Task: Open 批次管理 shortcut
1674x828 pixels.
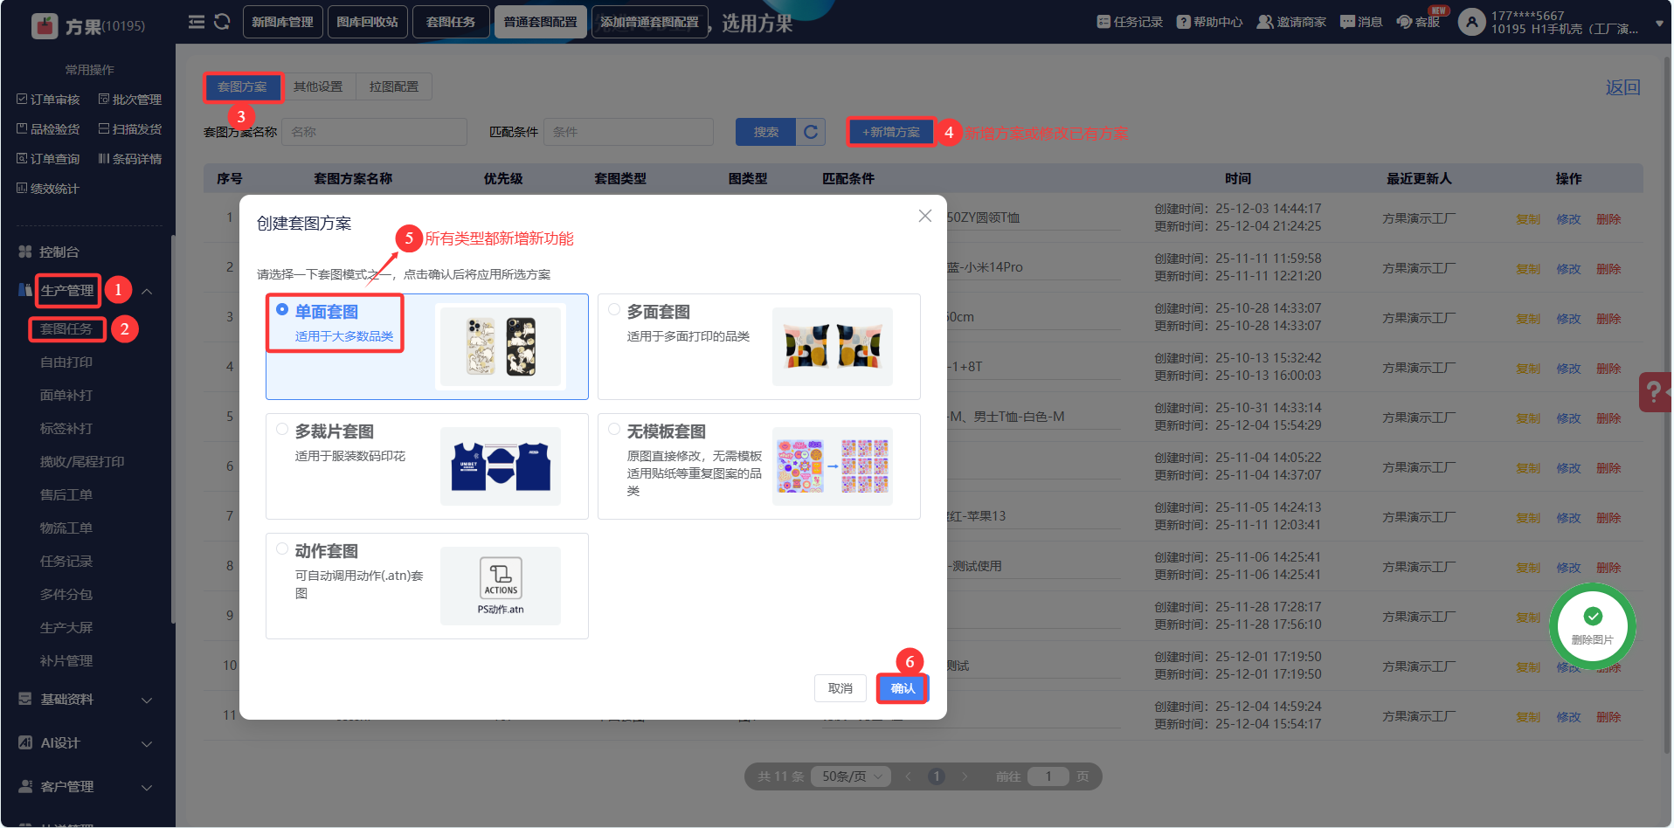Action: pos(130,100)
